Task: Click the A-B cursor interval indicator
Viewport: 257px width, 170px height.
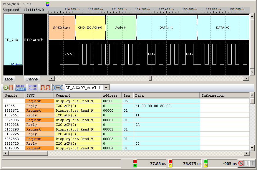Action: (206, 163)
